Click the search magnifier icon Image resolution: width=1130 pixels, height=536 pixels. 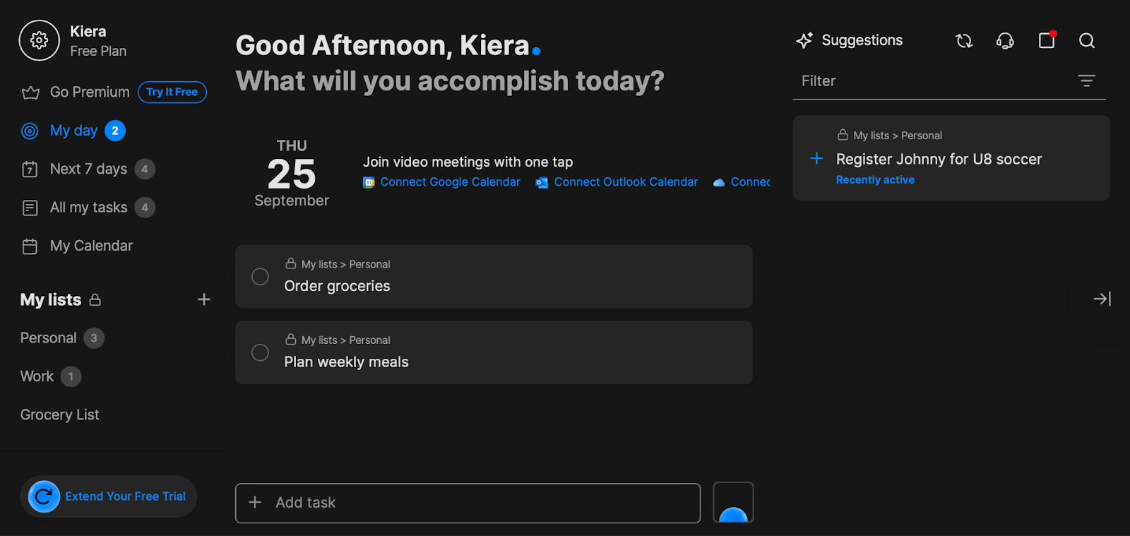point(1087,41)
